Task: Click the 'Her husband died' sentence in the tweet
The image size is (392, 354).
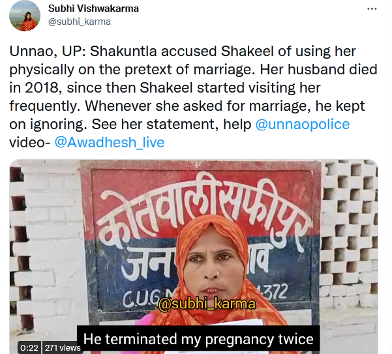Action: click(318, 70)
